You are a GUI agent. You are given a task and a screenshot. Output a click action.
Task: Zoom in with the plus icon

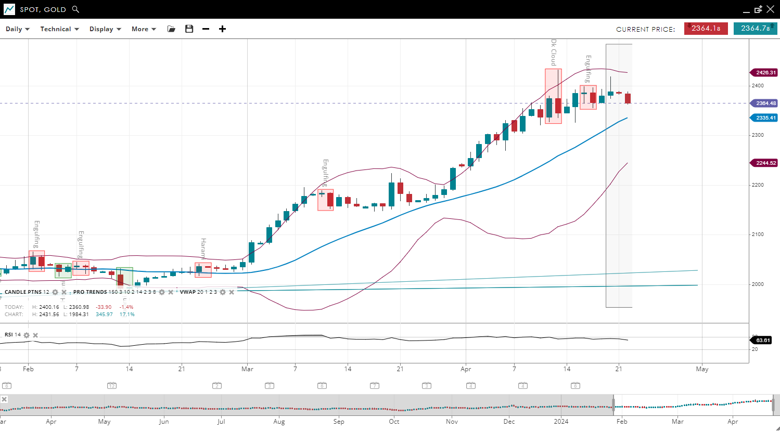tap(222, 29)
